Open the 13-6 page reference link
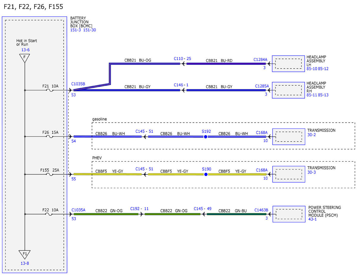This screenshot has height=275, width=357. click(25, 50)
